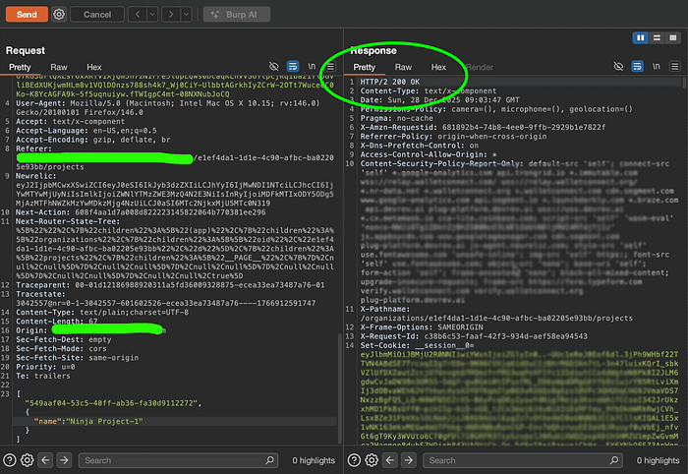Go to next request with forward arrow

click(171, 15)
